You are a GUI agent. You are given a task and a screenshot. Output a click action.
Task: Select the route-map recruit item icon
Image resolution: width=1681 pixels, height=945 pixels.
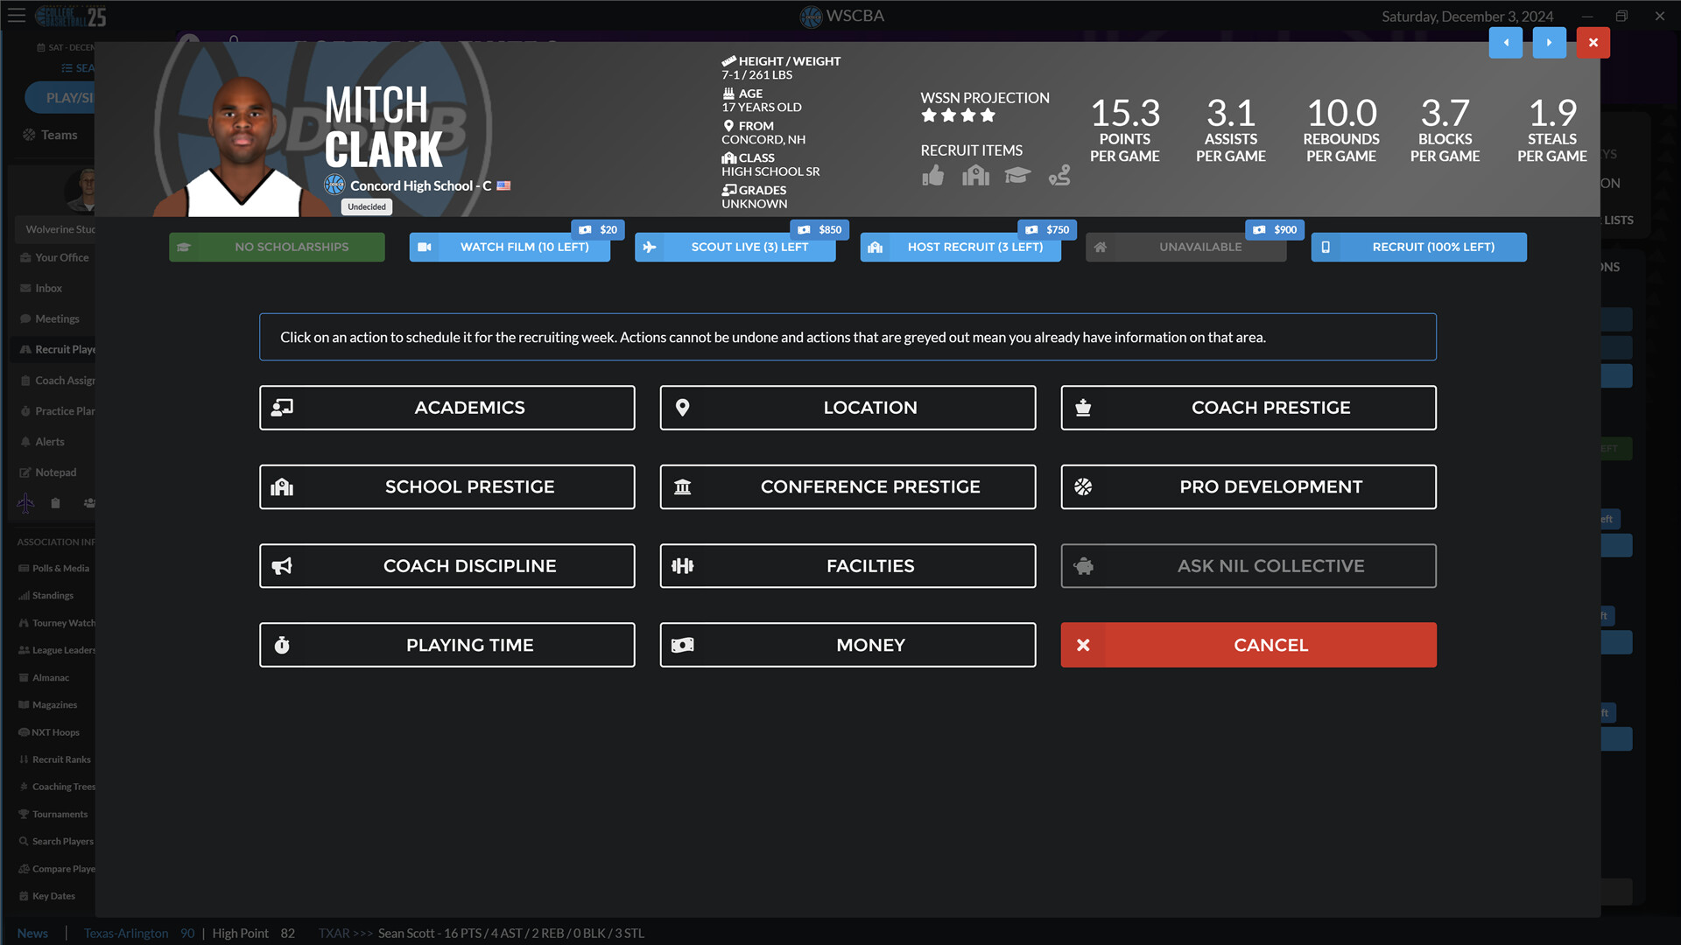coord(1059,175)
